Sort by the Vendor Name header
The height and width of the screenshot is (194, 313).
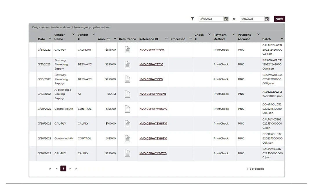click(x=59, y=37)
